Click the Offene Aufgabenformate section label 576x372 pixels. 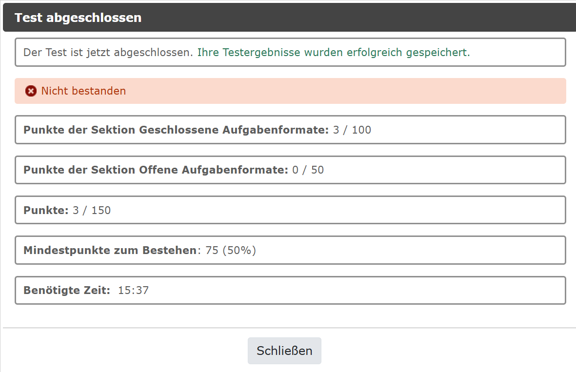(x=156, y=170)
